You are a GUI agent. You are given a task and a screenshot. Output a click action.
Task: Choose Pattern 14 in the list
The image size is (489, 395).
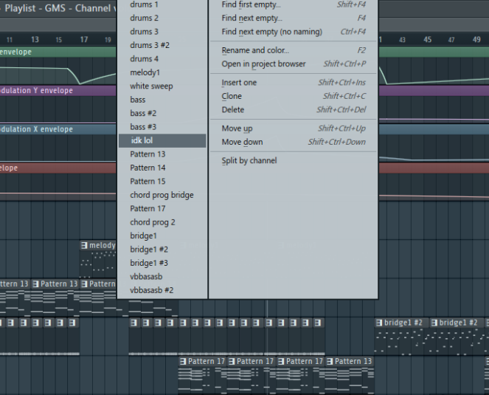coord(162,168)
